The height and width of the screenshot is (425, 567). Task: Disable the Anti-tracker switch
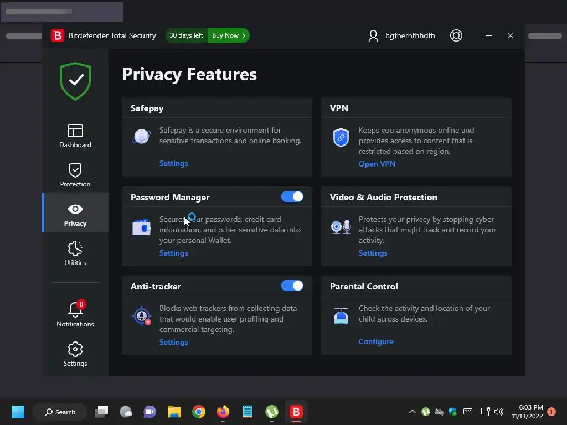point(292,286)
